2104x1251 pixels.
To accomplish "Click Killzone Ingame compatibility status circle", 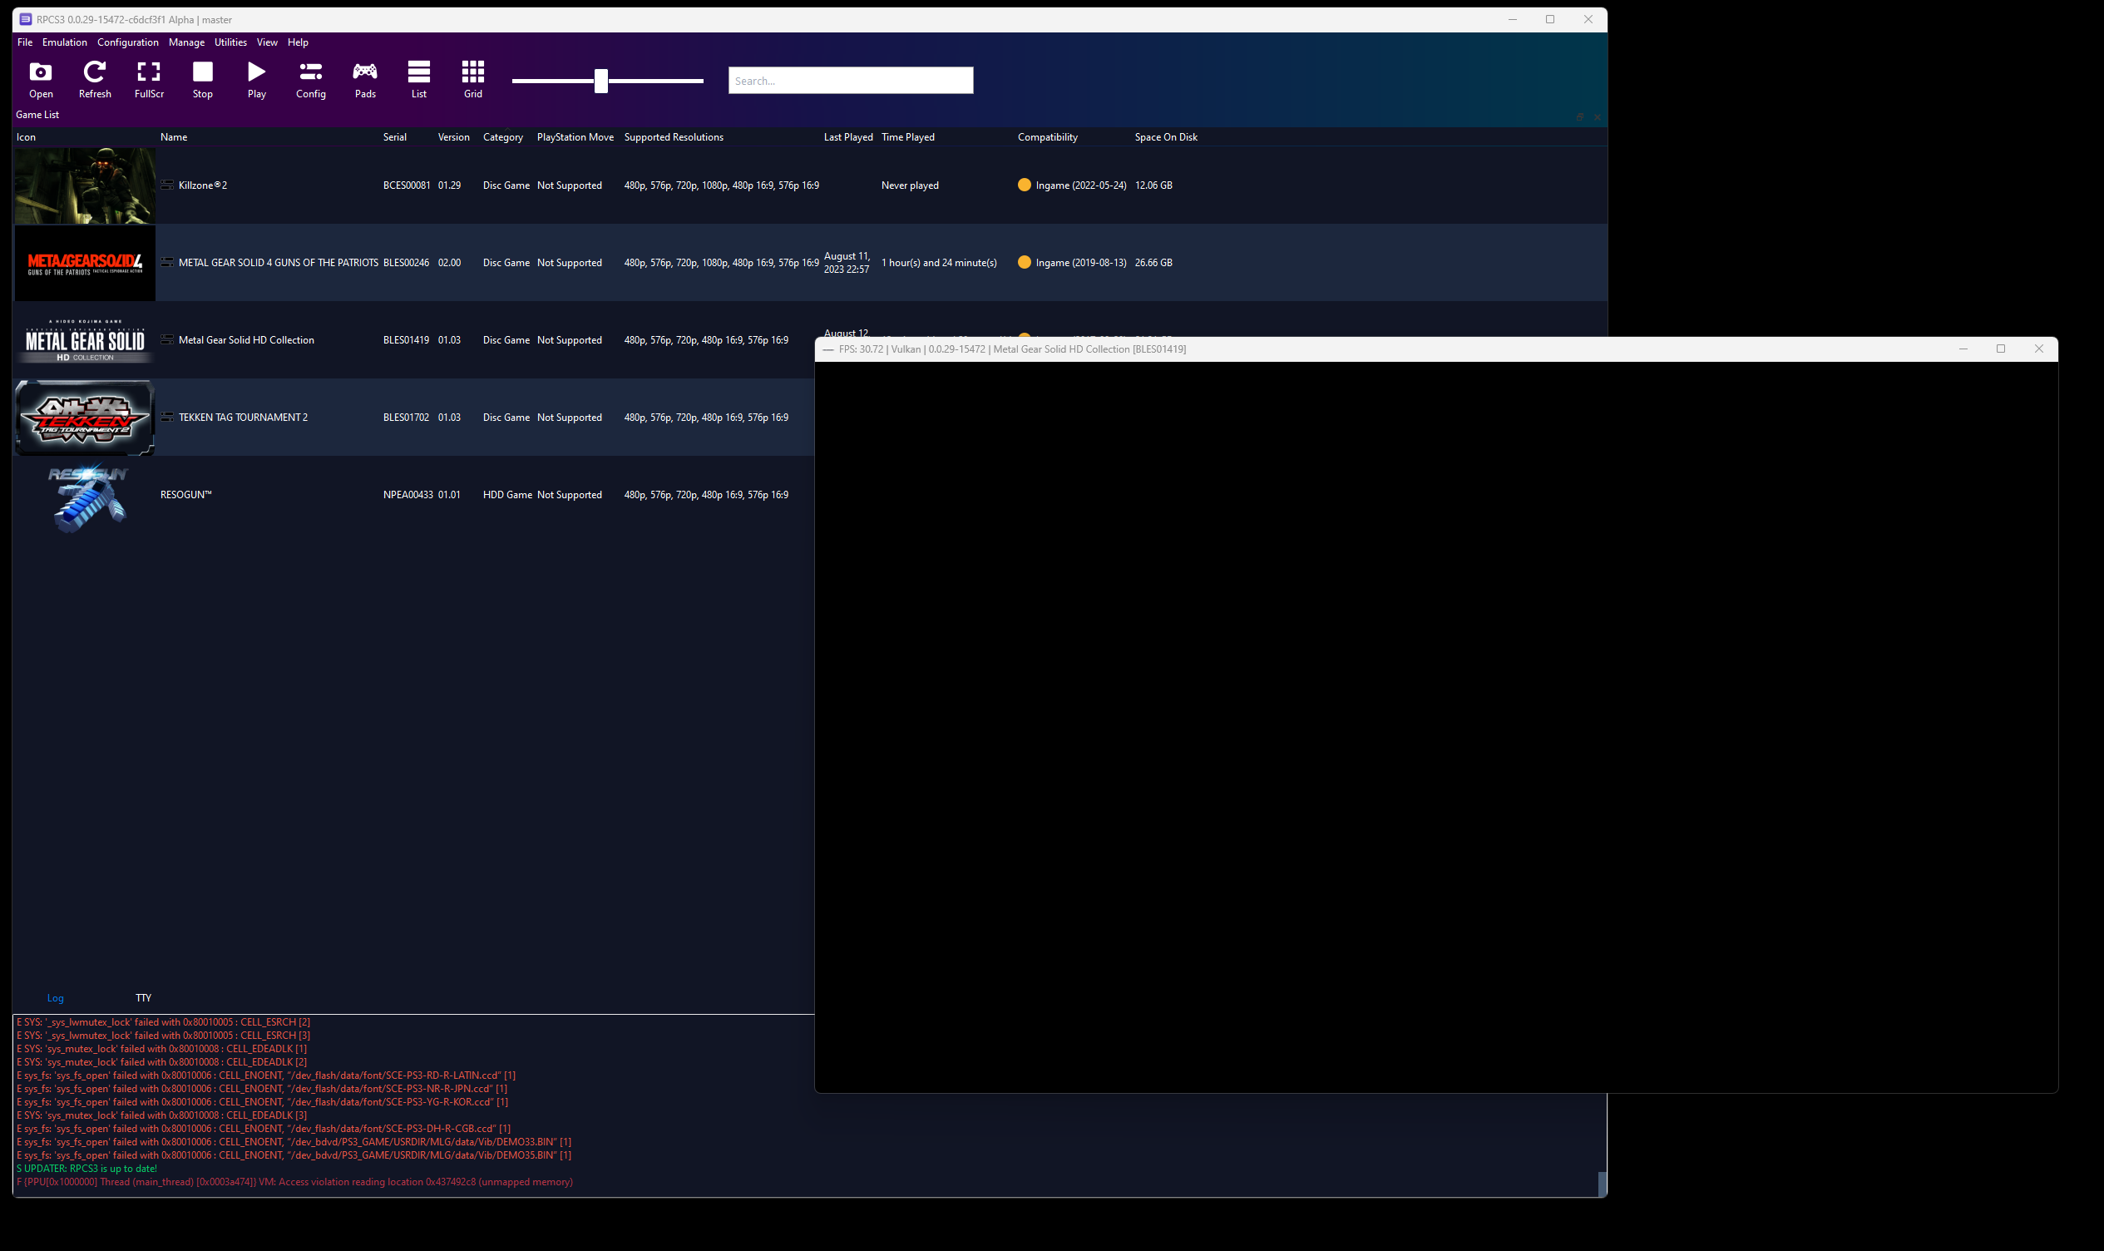I will [1024, 185].
